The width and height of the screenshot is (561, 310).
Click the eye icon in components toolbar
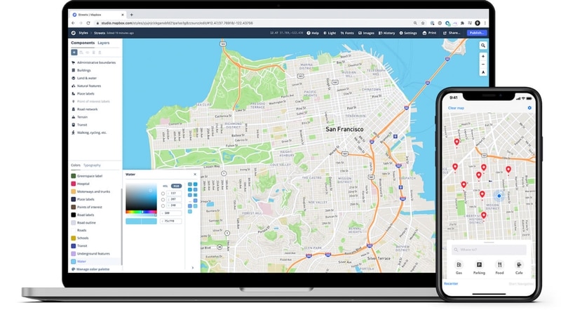tap(87, 53)
